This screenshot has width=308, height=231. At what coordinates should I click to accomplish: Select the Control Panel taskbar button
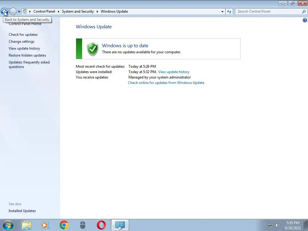coord(120,225)
